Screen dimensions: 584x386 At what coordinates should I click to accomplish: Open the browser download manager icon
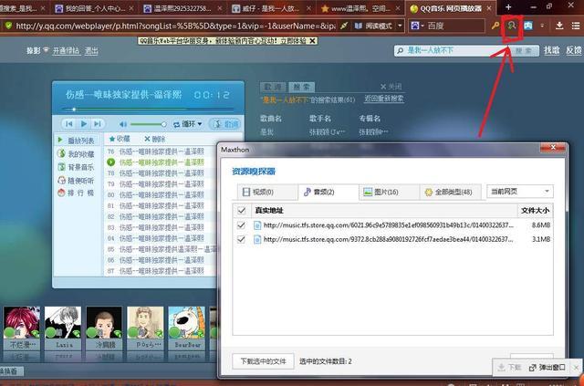pyautogui.click(x=559, y=26)
